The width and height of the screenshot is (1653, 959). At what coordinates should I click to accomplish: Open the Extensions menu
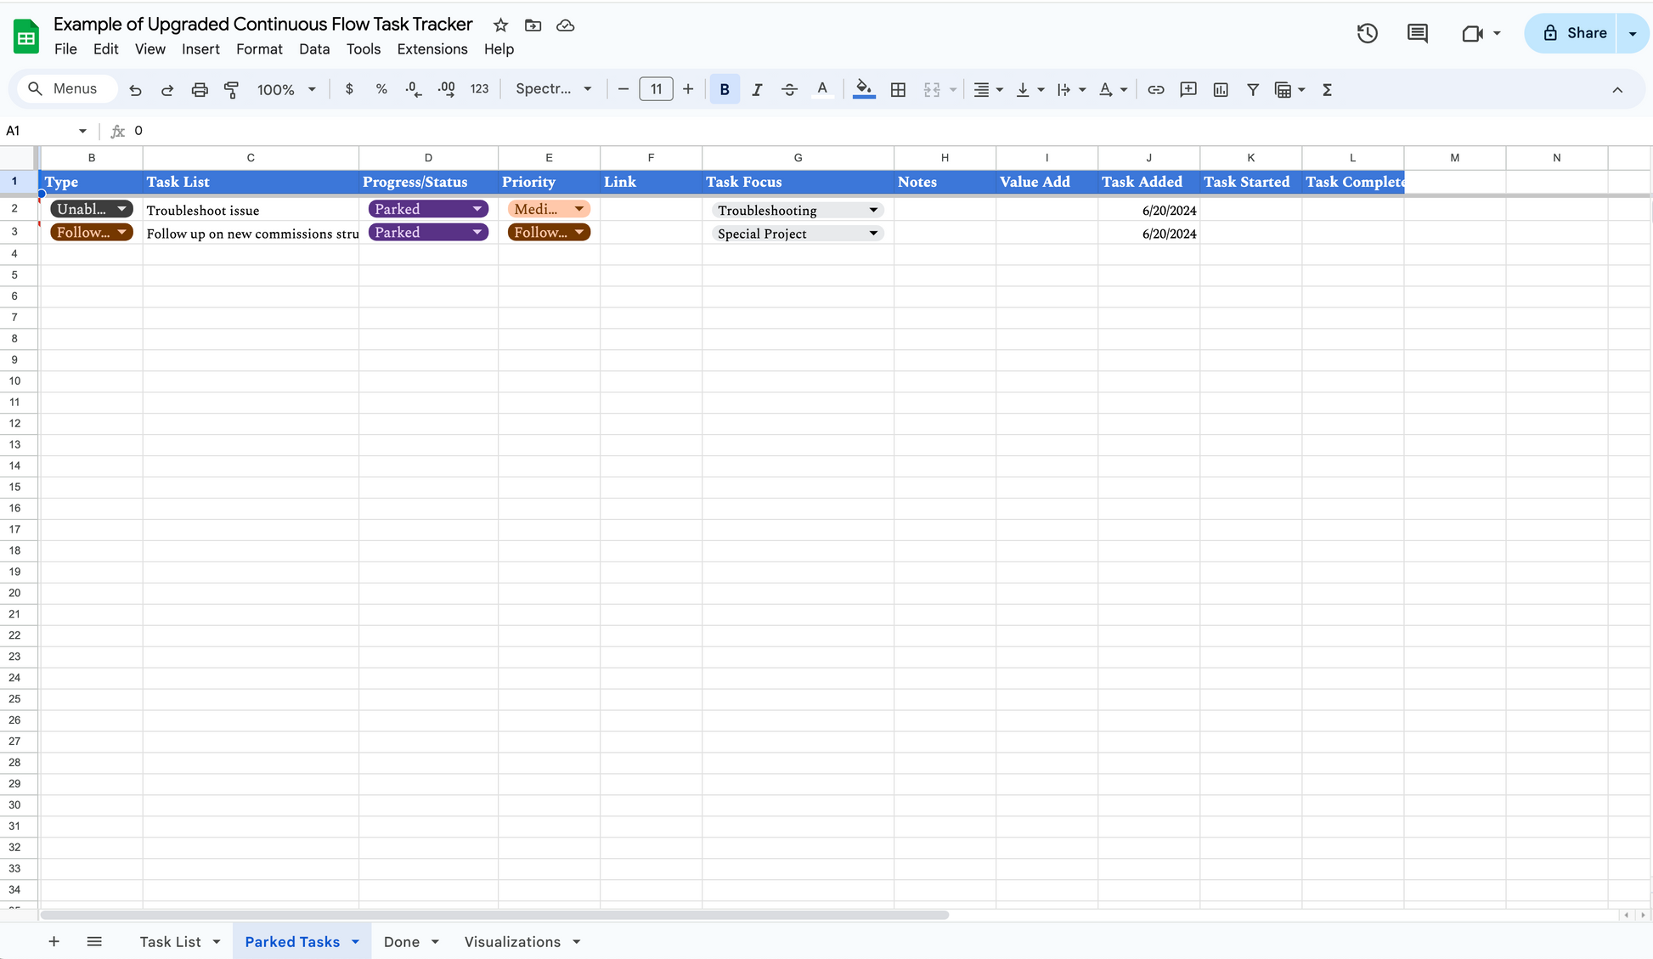click(x=432, y=49)
